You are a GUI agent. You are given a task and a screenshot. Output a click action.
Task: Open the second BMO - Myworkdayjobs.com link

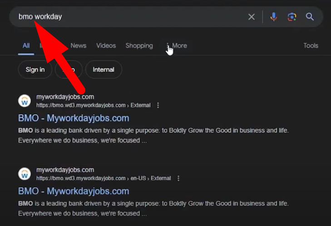(74, 191)
